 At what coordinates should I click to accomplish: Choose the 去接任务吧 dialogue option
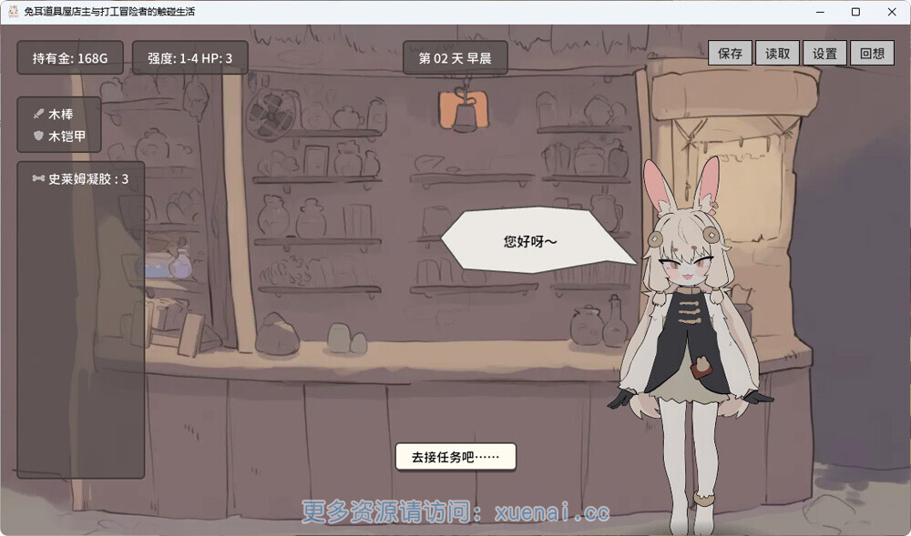coord(455,457)
